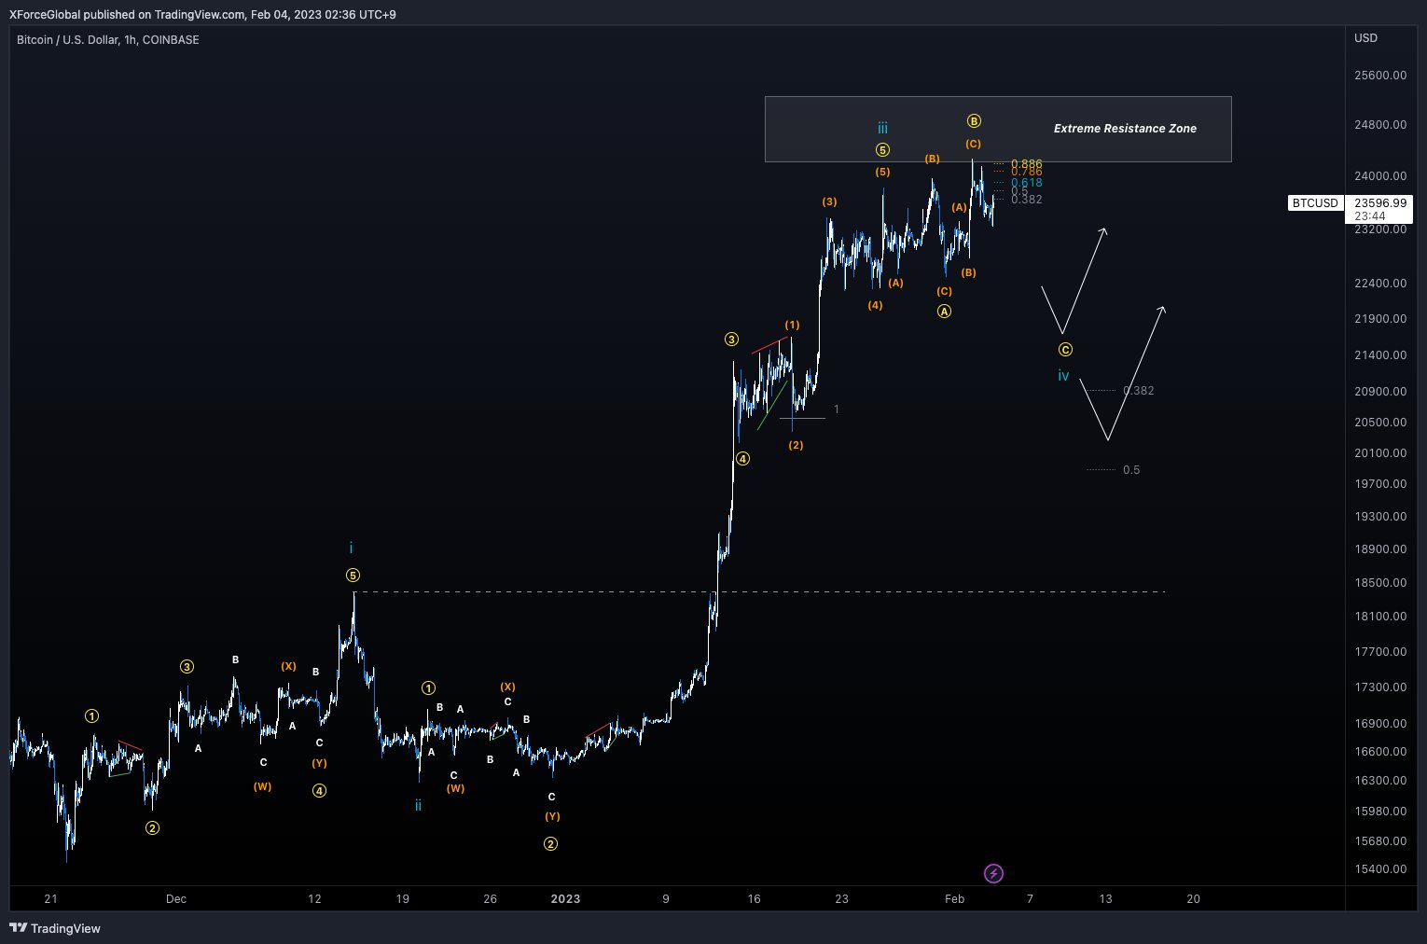1427x944 pixels.
Task: Expand the BTCUSD price label on the axis
Action: pos(1315,202)
